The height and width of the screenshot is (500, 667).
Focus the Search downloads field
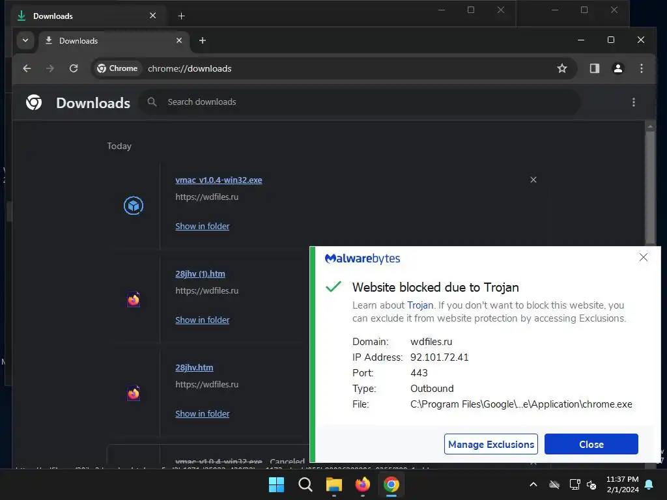pos(360,102)
